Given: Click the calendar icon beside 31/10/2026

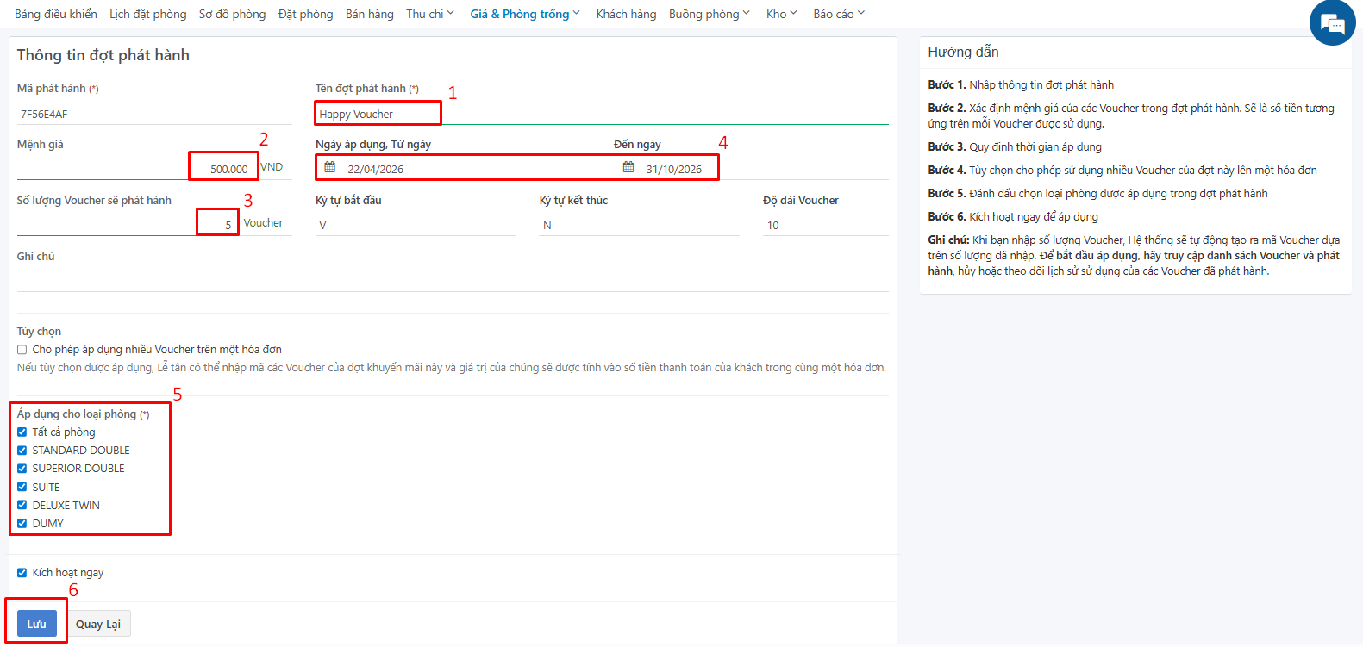Looking at the screenshot, I should click(628, 167).
